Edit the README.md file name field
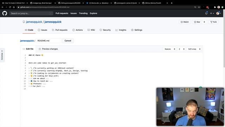This screenshot has width=225, height=127. pos(49,41)
